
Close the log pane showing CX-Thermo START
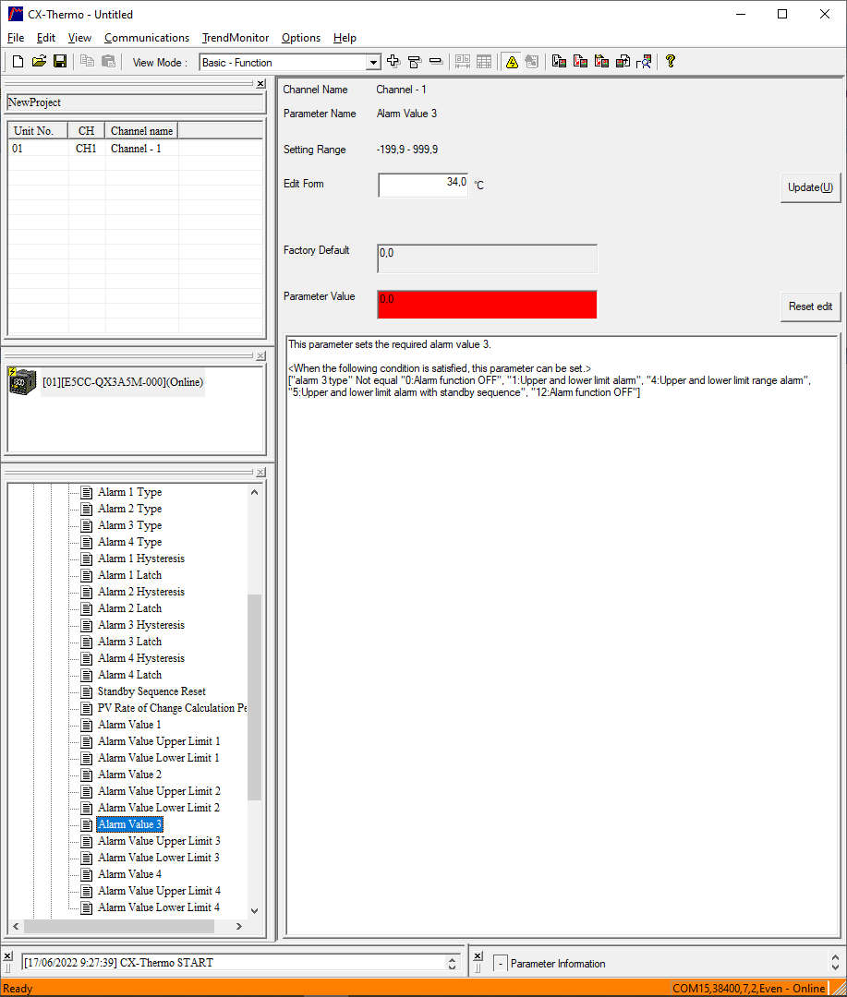pyautogui.click(x=7, y=956)
